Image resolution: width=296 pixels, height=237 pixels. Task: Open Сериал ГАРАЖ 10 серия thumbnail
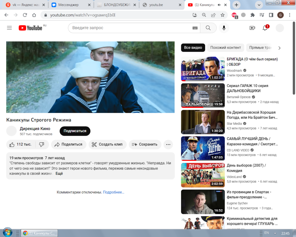(203, 95)
